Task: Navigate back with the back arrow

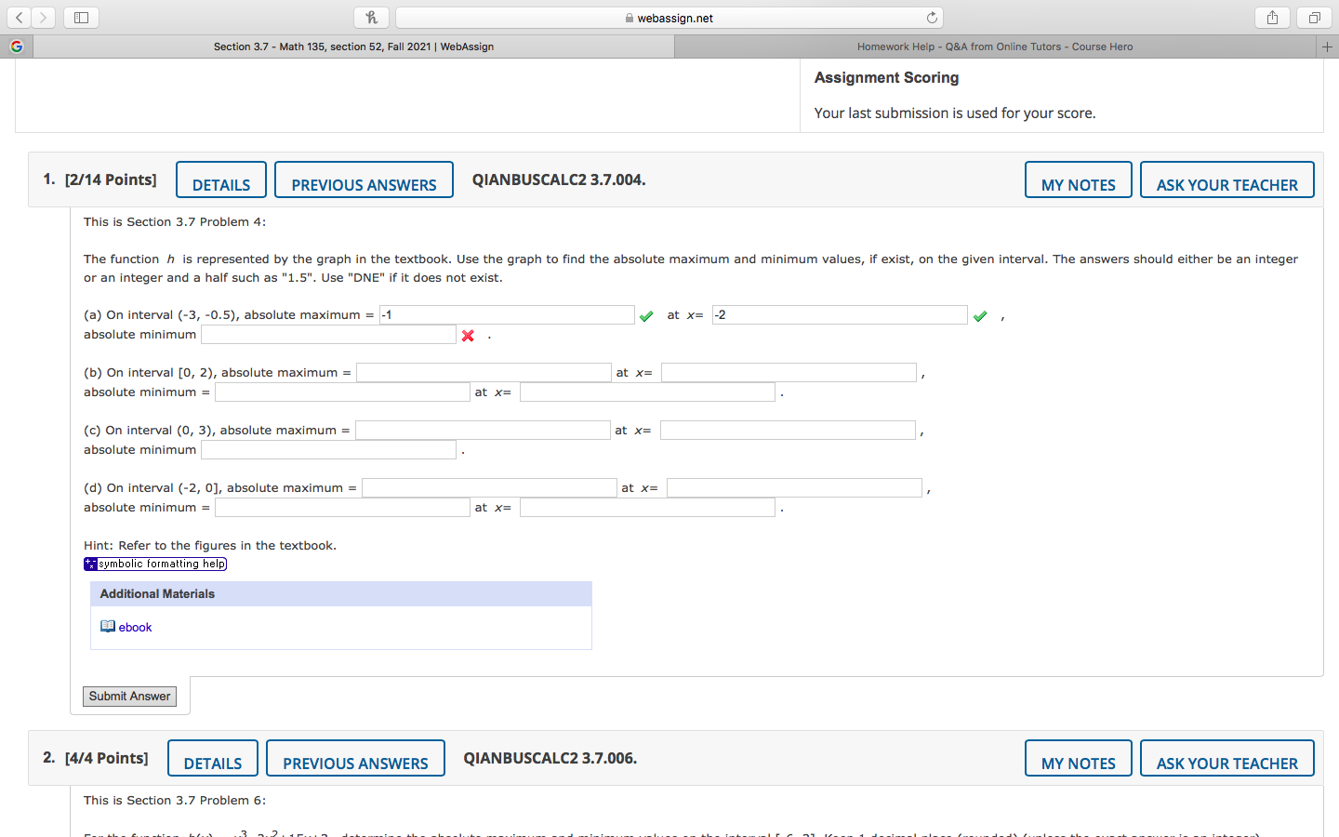Action: [x=20, y=17]
